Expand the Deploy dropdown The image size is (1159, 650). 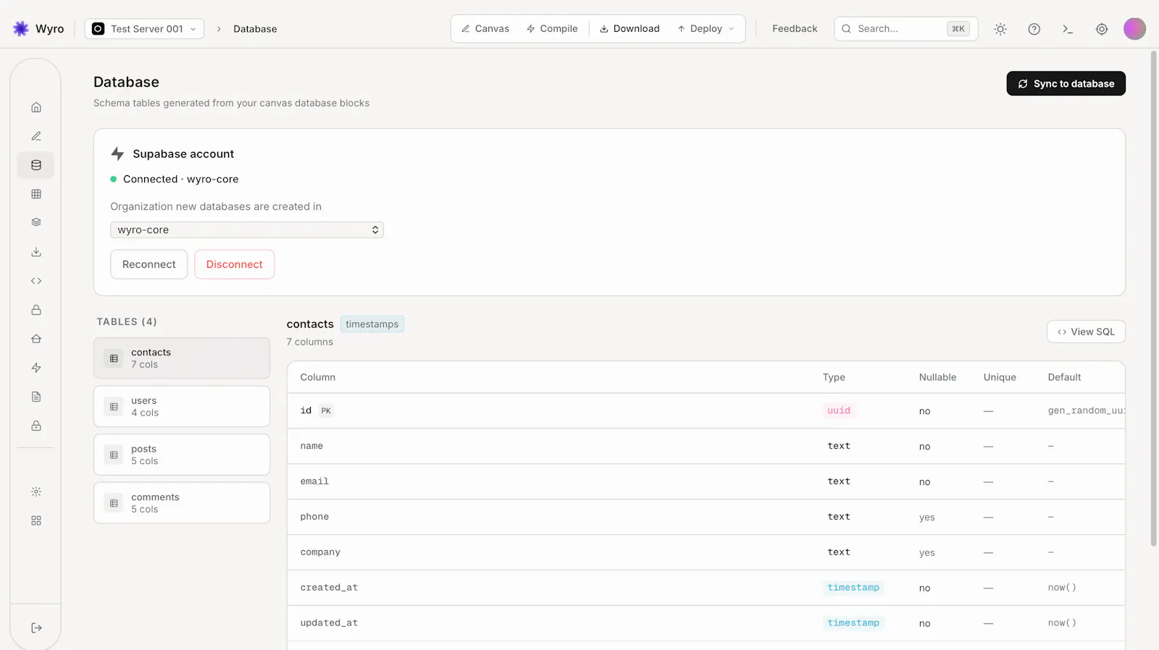coord(706,29)
